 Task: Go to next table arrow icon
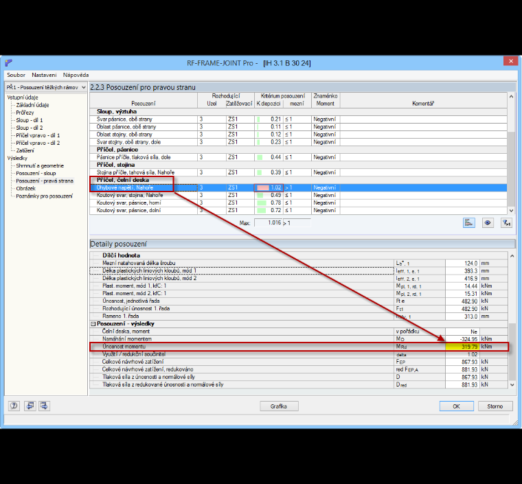coord(44,406)
